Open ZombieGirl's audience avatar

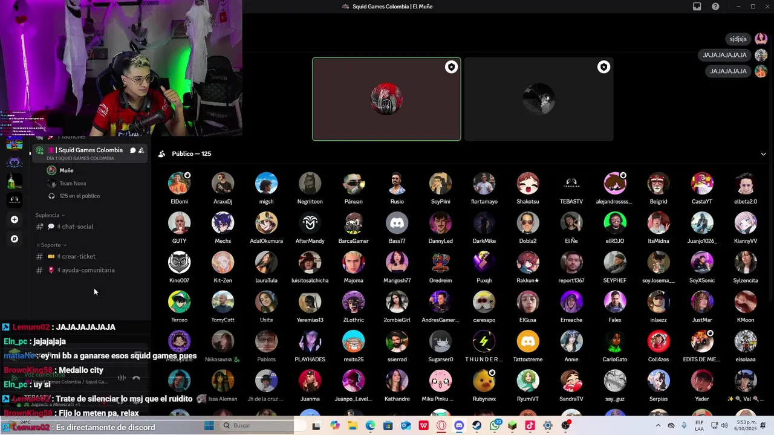point(397,302)
